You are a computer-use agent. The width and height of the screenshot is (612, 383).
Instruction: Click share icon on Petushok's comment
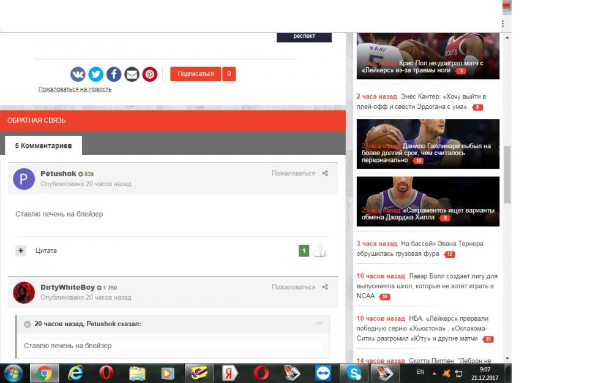[325, 173]
